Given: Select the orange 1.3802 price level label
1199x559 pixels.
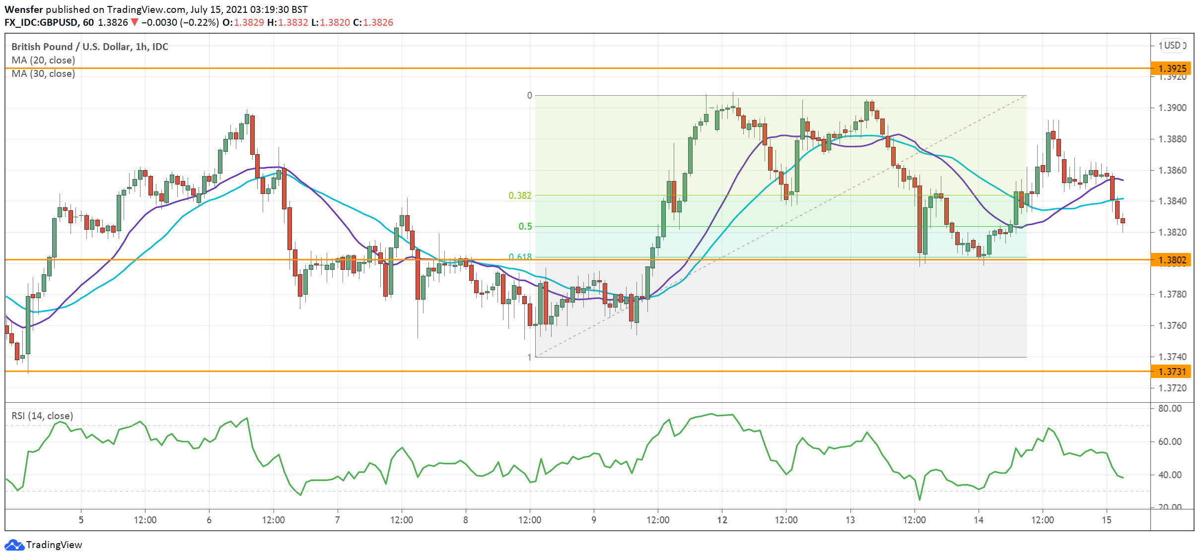Looking at the screenshot, I should [x=1172, y=260].
